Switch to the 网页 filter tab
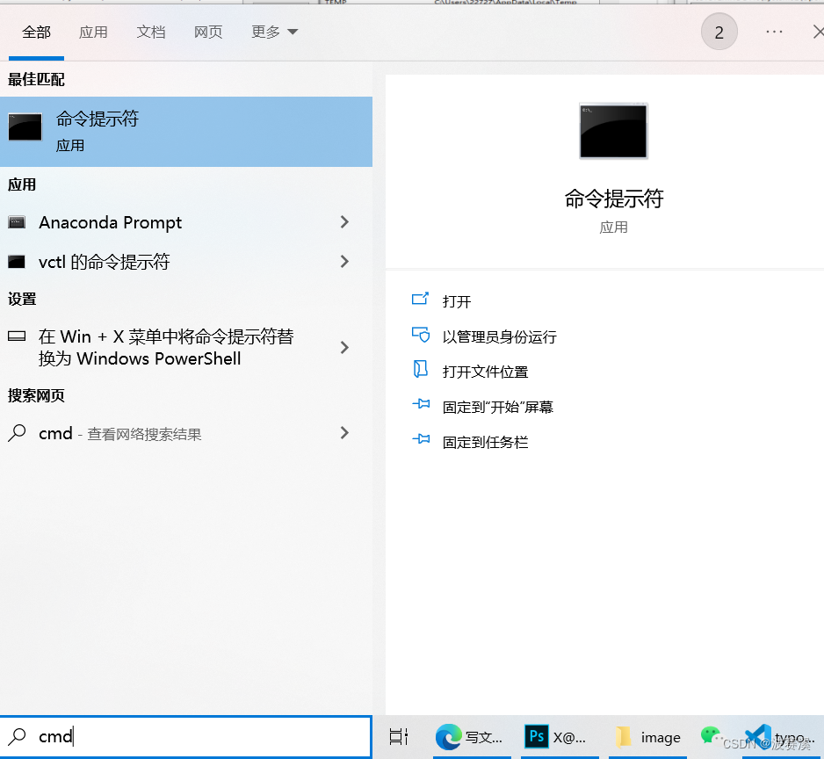 coord(208,33)
